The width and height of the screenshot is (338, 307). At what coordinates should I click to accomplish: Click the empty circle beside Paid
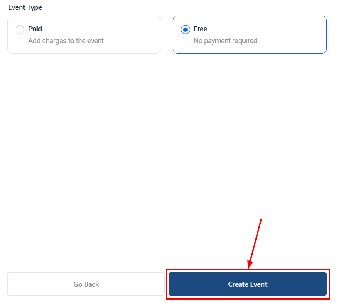point(20,30)
